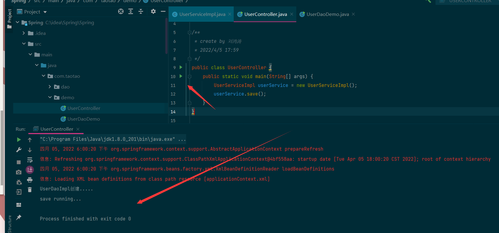Click the java.exe command line in console

tap(113, 139)
